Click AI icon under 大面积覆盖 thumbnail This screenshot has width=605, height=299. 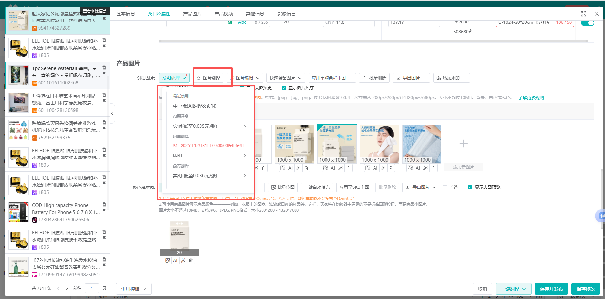[x=375, y=168]
